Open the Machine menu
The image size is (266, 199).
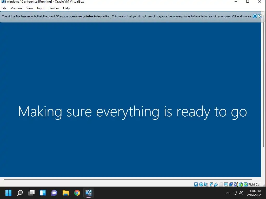(16, 8)
